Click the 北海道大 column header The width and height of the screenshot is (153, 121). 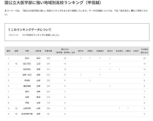[100, 51]
